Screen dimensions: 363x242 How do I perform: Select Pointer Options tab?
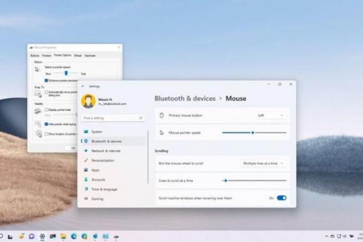click(62, 55)
